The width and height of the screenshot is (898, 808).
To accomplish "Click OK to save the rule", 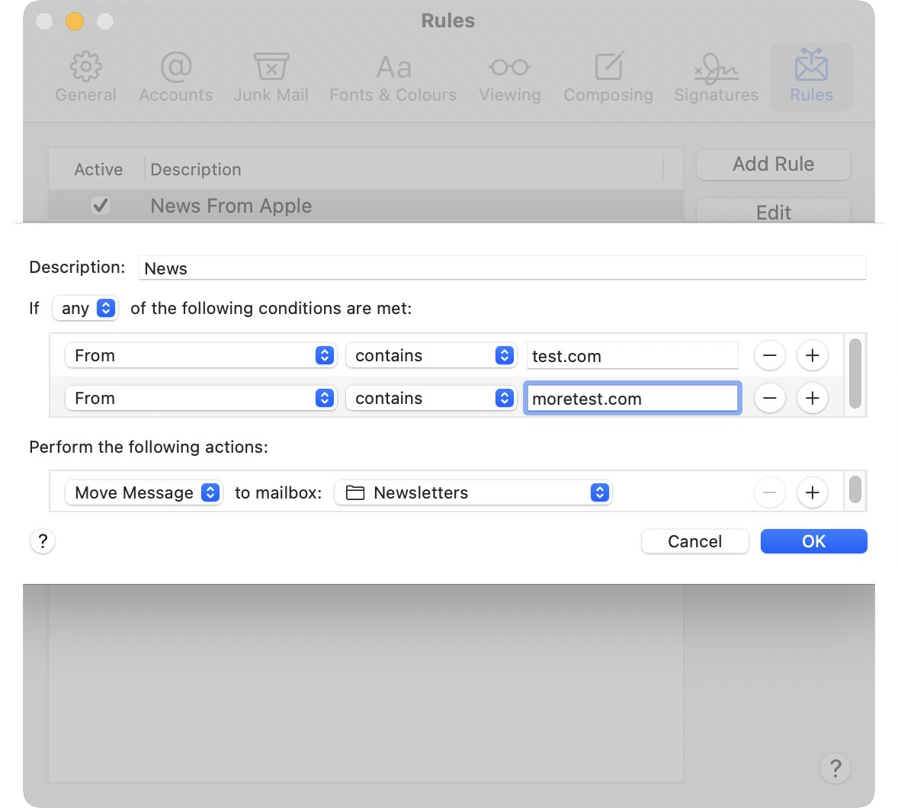I will [813, 541].
